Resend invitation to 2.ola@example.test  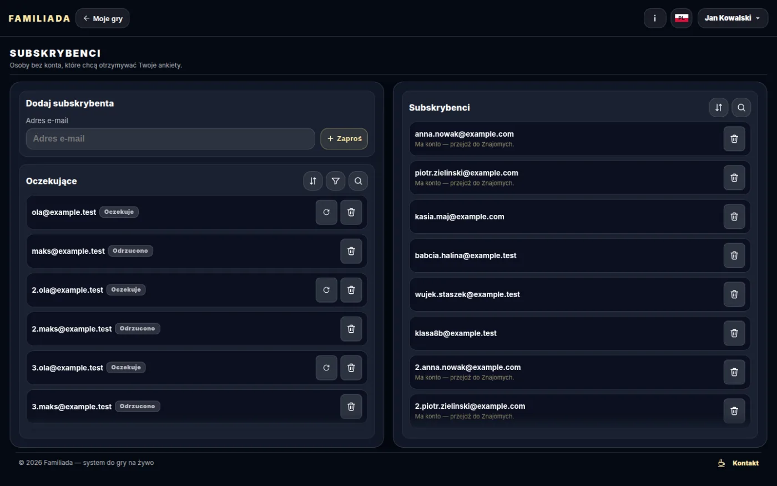[326, 290]
